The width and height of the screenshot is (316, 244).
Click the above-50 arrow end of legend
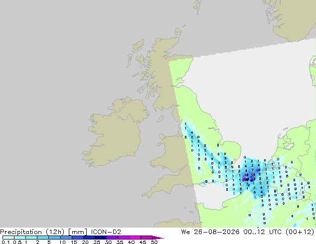158,238
